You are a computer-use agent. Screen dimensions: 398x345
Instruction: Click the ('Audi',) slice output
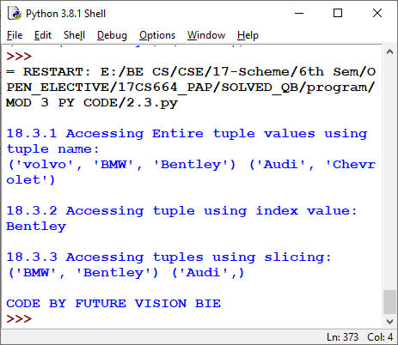(208, 273)
